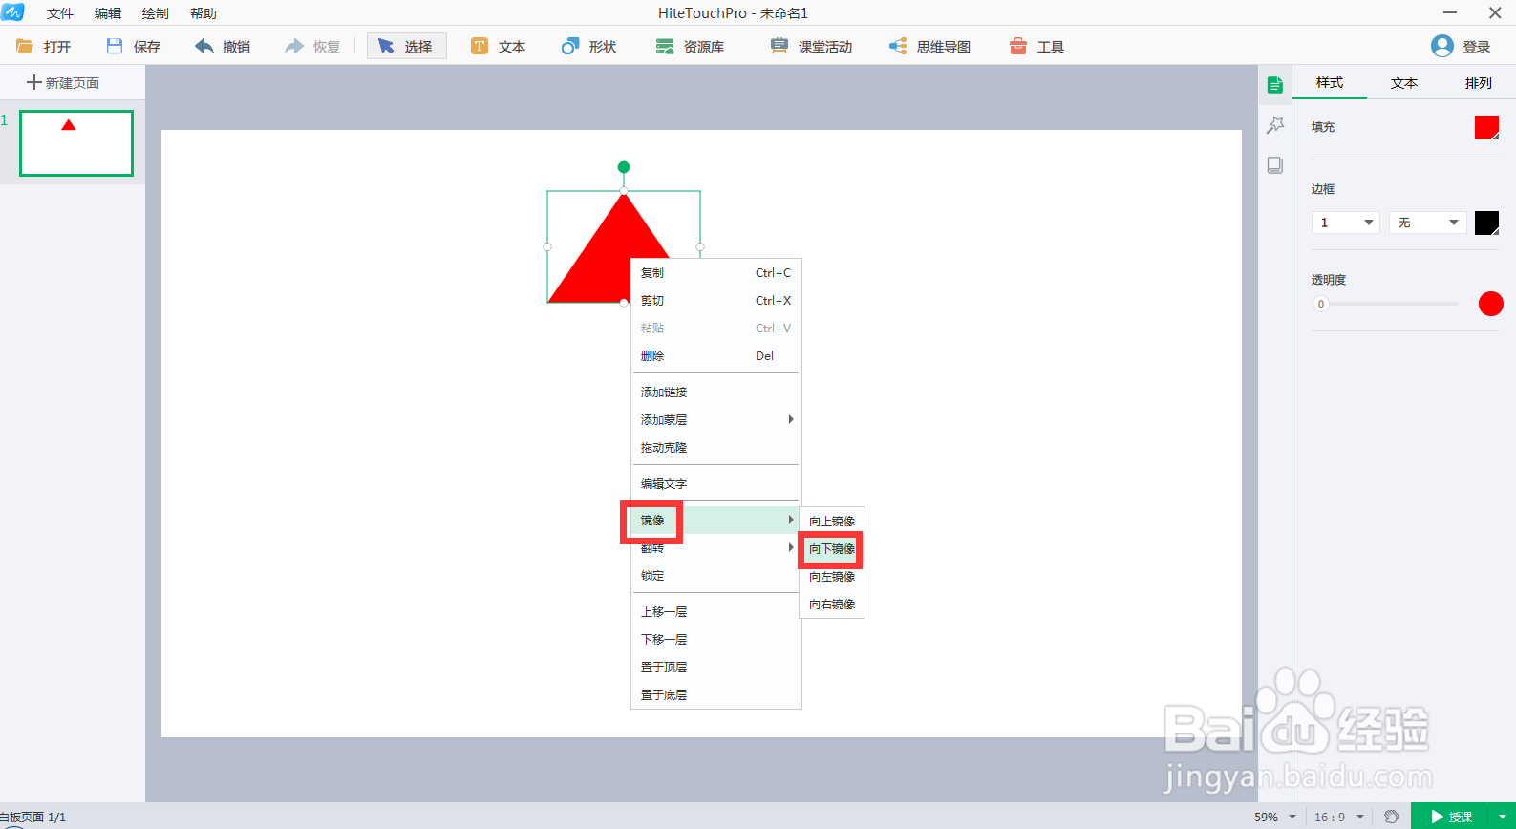Select 向右镜像 in the submenu
The height and width of the screenshot is (829, 1516).
pos(832,605)
